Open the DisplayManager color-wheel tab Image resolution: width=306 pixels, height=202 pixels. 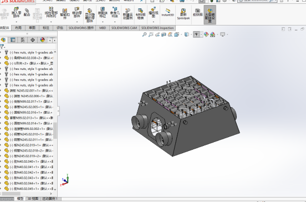[x=42, y=40]
